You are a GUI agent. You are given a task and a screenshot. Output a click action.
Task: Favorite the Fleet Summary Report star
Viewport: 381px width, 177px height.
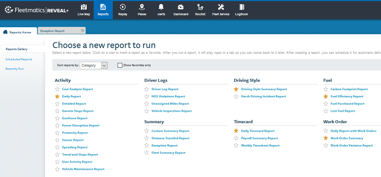coord(147,153)
